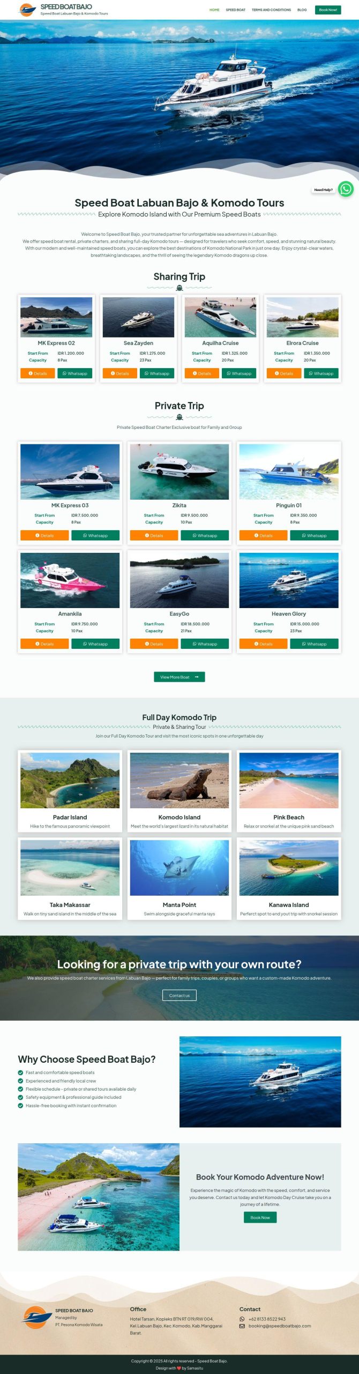Click the boat icon under Sharing Trip heading
Viewport: 359px width, 1374px height.
(179, 288)
